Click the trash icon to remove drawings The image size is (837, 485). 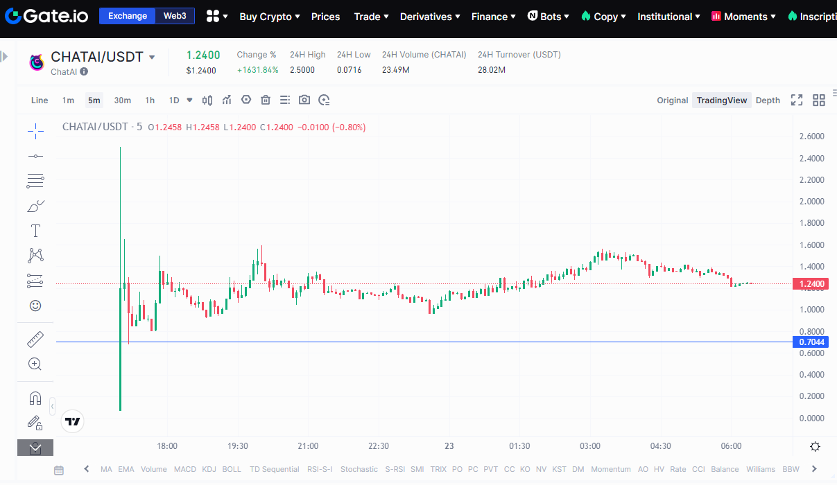click(x=266, y=100)
